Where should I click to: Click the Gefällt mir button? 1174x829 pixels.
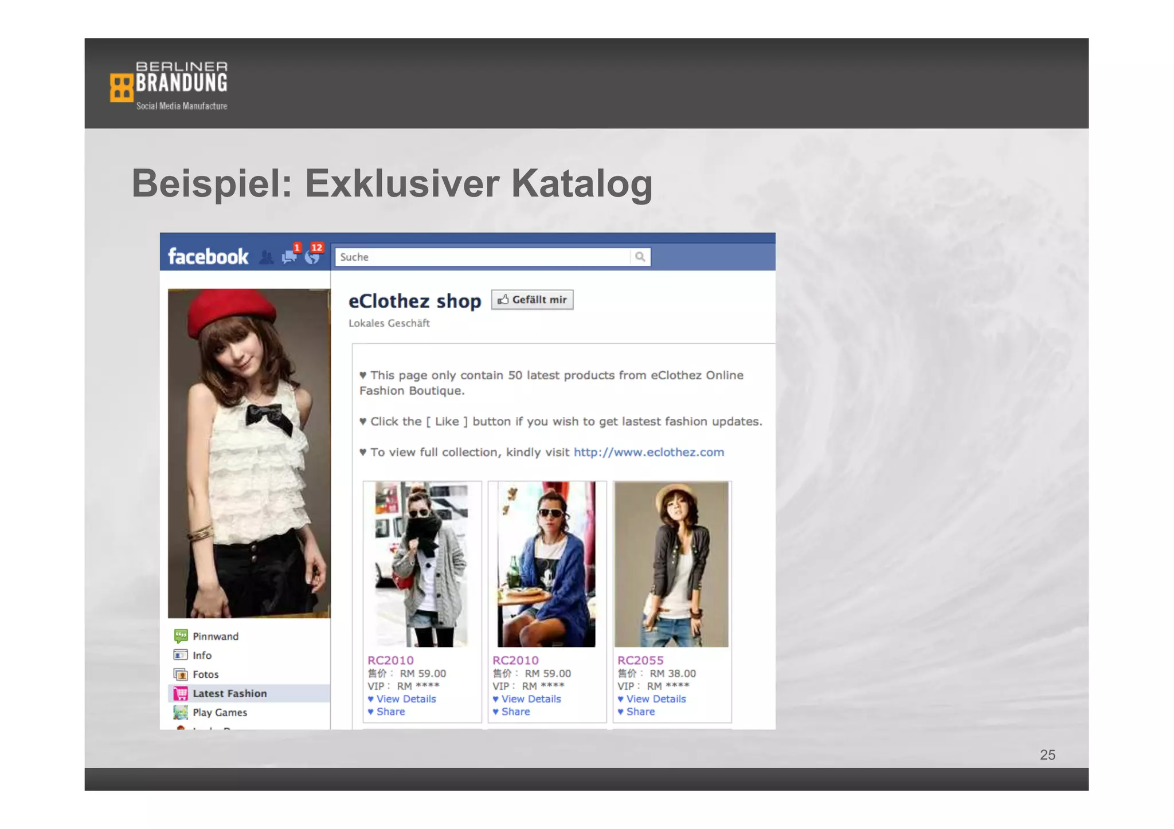(532, 300)
